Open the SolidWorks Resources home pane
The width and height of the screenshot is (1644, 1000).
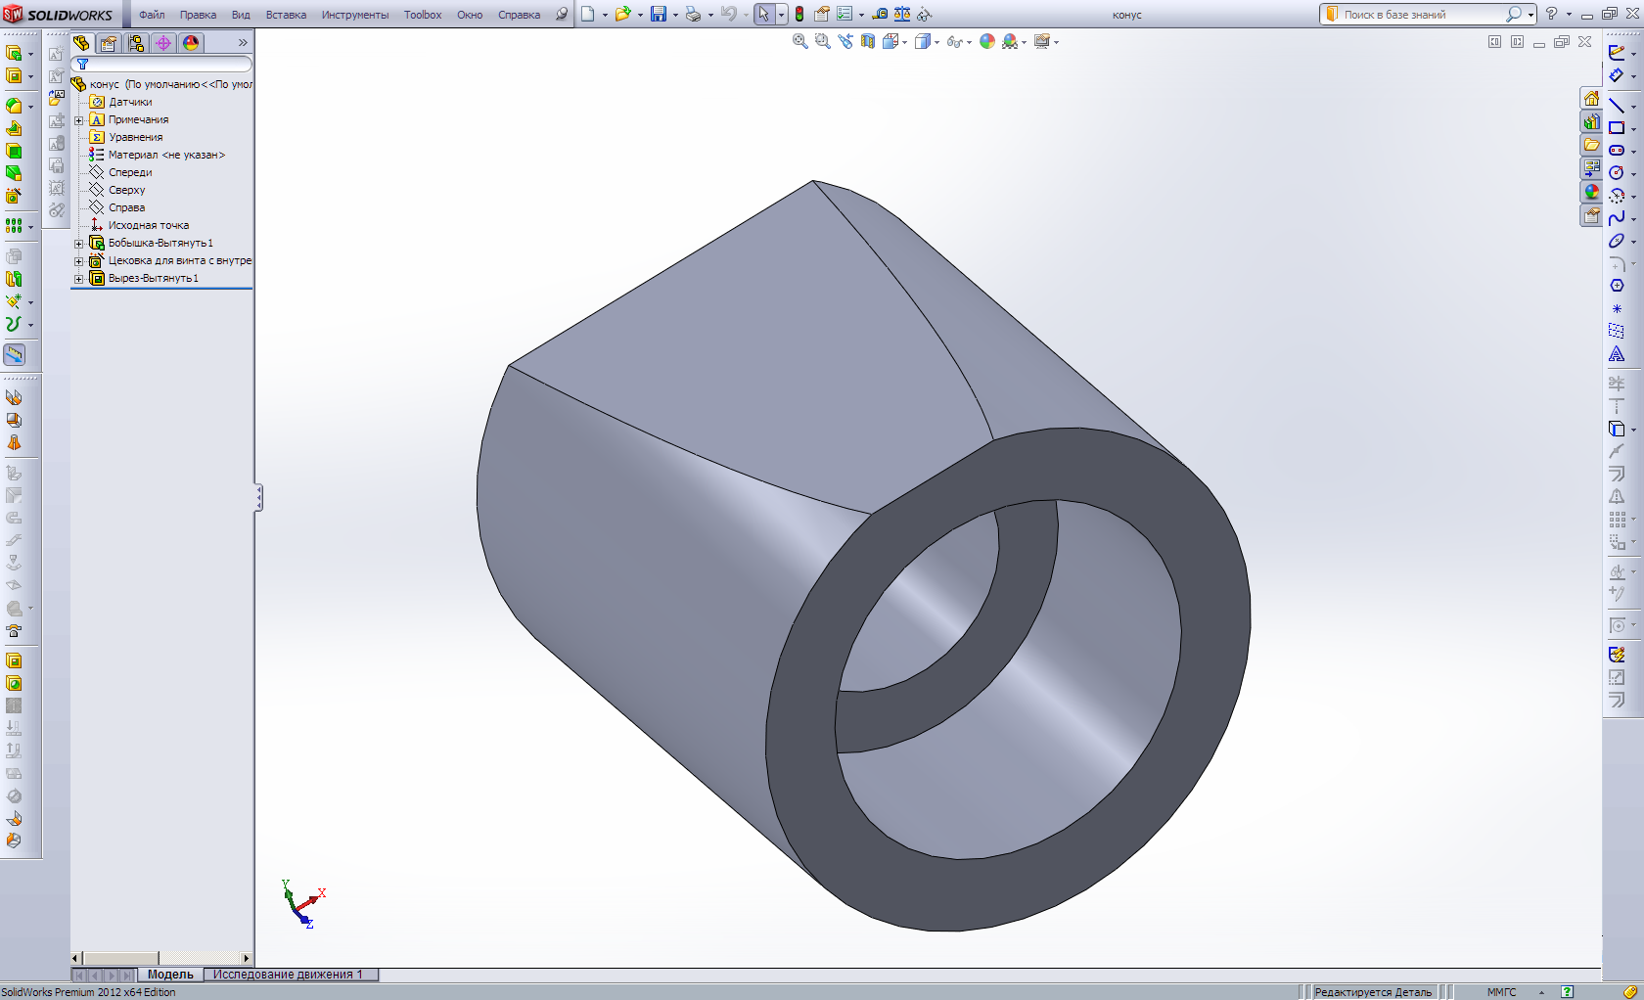[x=1592, y=99]
